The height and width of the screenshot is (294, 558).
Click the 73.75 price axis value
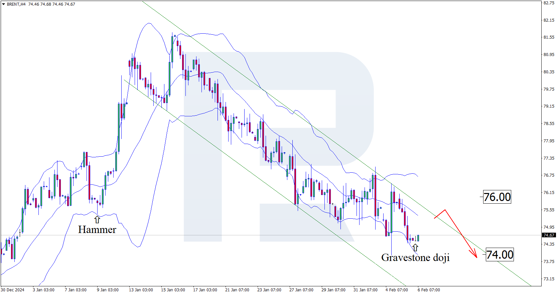549,262
